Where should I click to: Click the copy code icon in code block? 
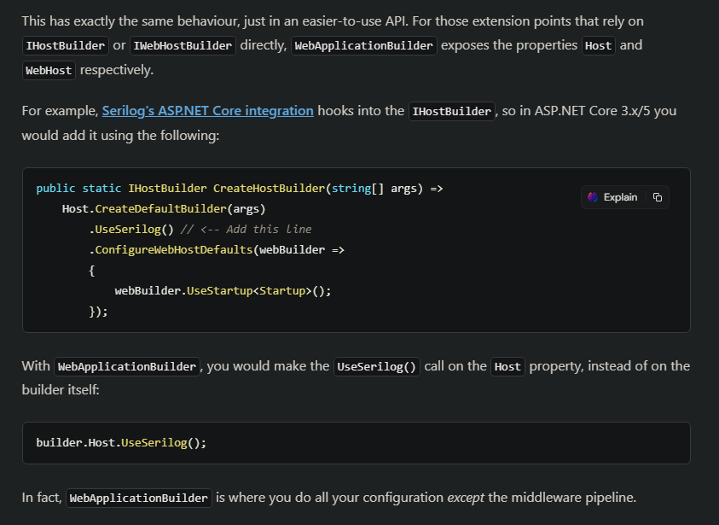point(657,197)
